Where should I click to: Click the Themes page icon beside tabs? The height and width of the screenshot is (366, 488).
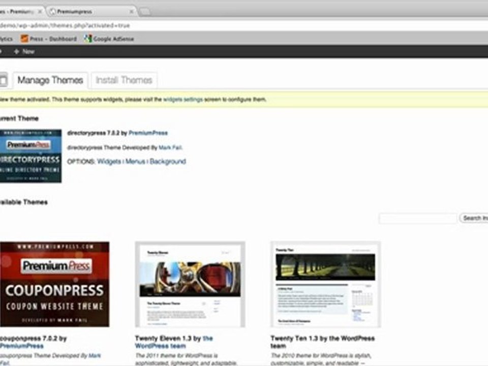coord(4,81)
